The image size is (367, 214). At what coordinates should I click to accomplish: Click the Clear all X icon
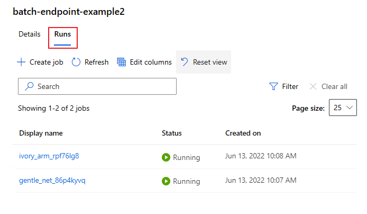click(x=313, y=86)
